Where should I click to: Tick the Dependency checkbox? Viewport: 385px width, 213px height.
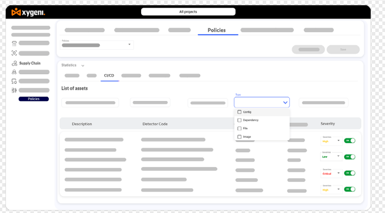239,120
